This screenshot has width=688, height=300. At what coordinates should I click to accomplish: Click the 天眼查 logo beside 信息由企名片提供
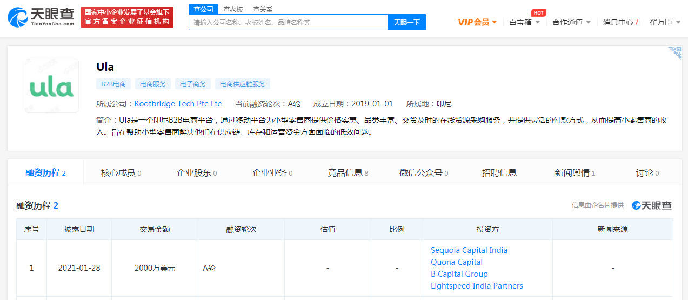click(x=652, y=205)
